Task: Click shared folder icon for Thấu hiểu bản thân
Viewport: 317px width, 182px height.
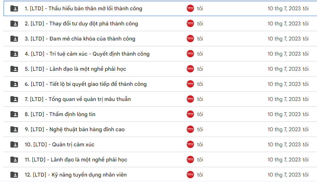Action: click(x=14, y=8)
